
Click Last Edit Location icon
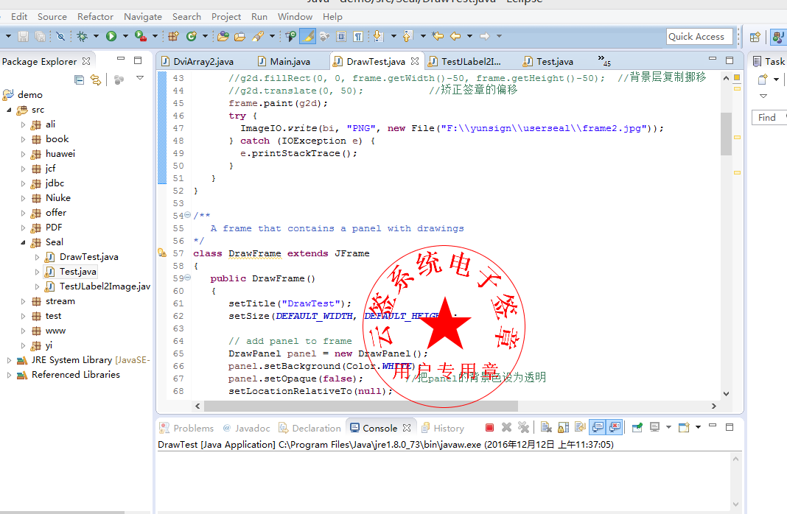(x=438, y=36)
